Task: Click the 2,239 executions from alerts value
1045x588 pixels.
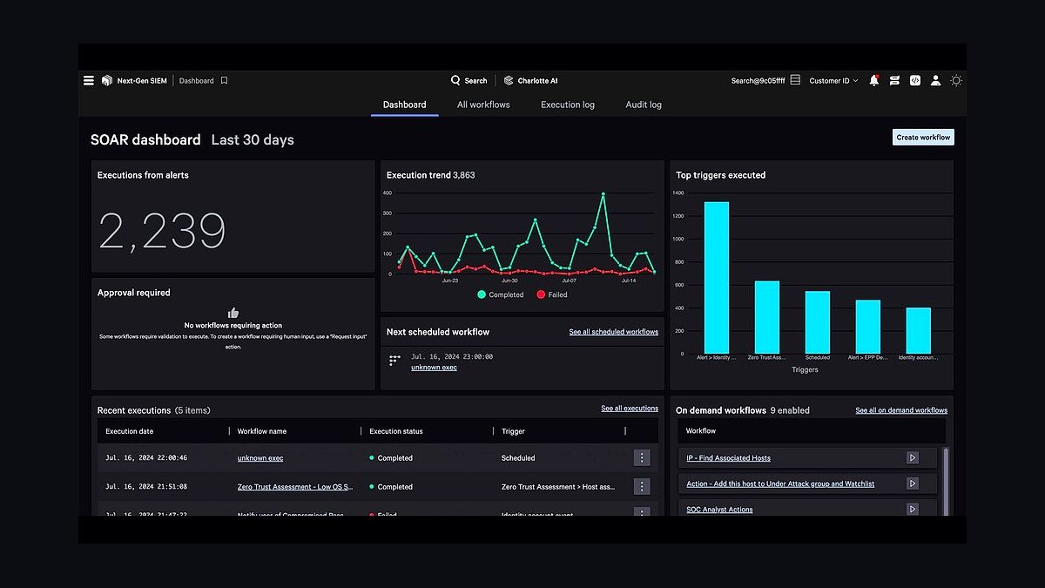Action: tap(162, 232)
